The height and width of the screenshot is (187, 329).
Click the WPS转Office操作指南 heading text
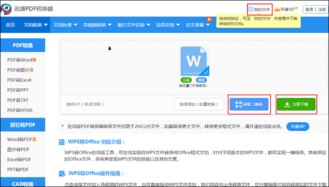point(96,173)
